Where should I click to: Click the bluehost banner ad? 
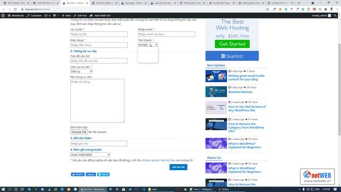point(232,56)
